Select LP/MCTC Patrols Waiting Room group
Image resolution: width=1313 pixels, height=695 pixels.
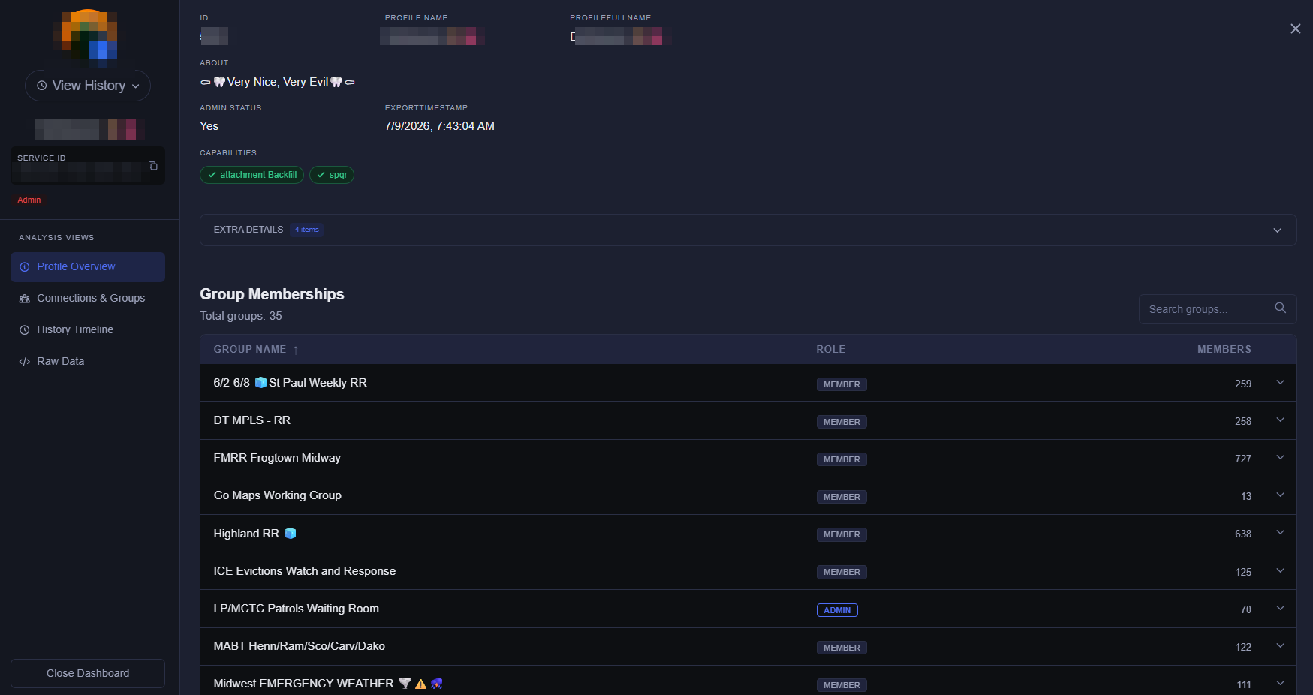pos(296,609)
